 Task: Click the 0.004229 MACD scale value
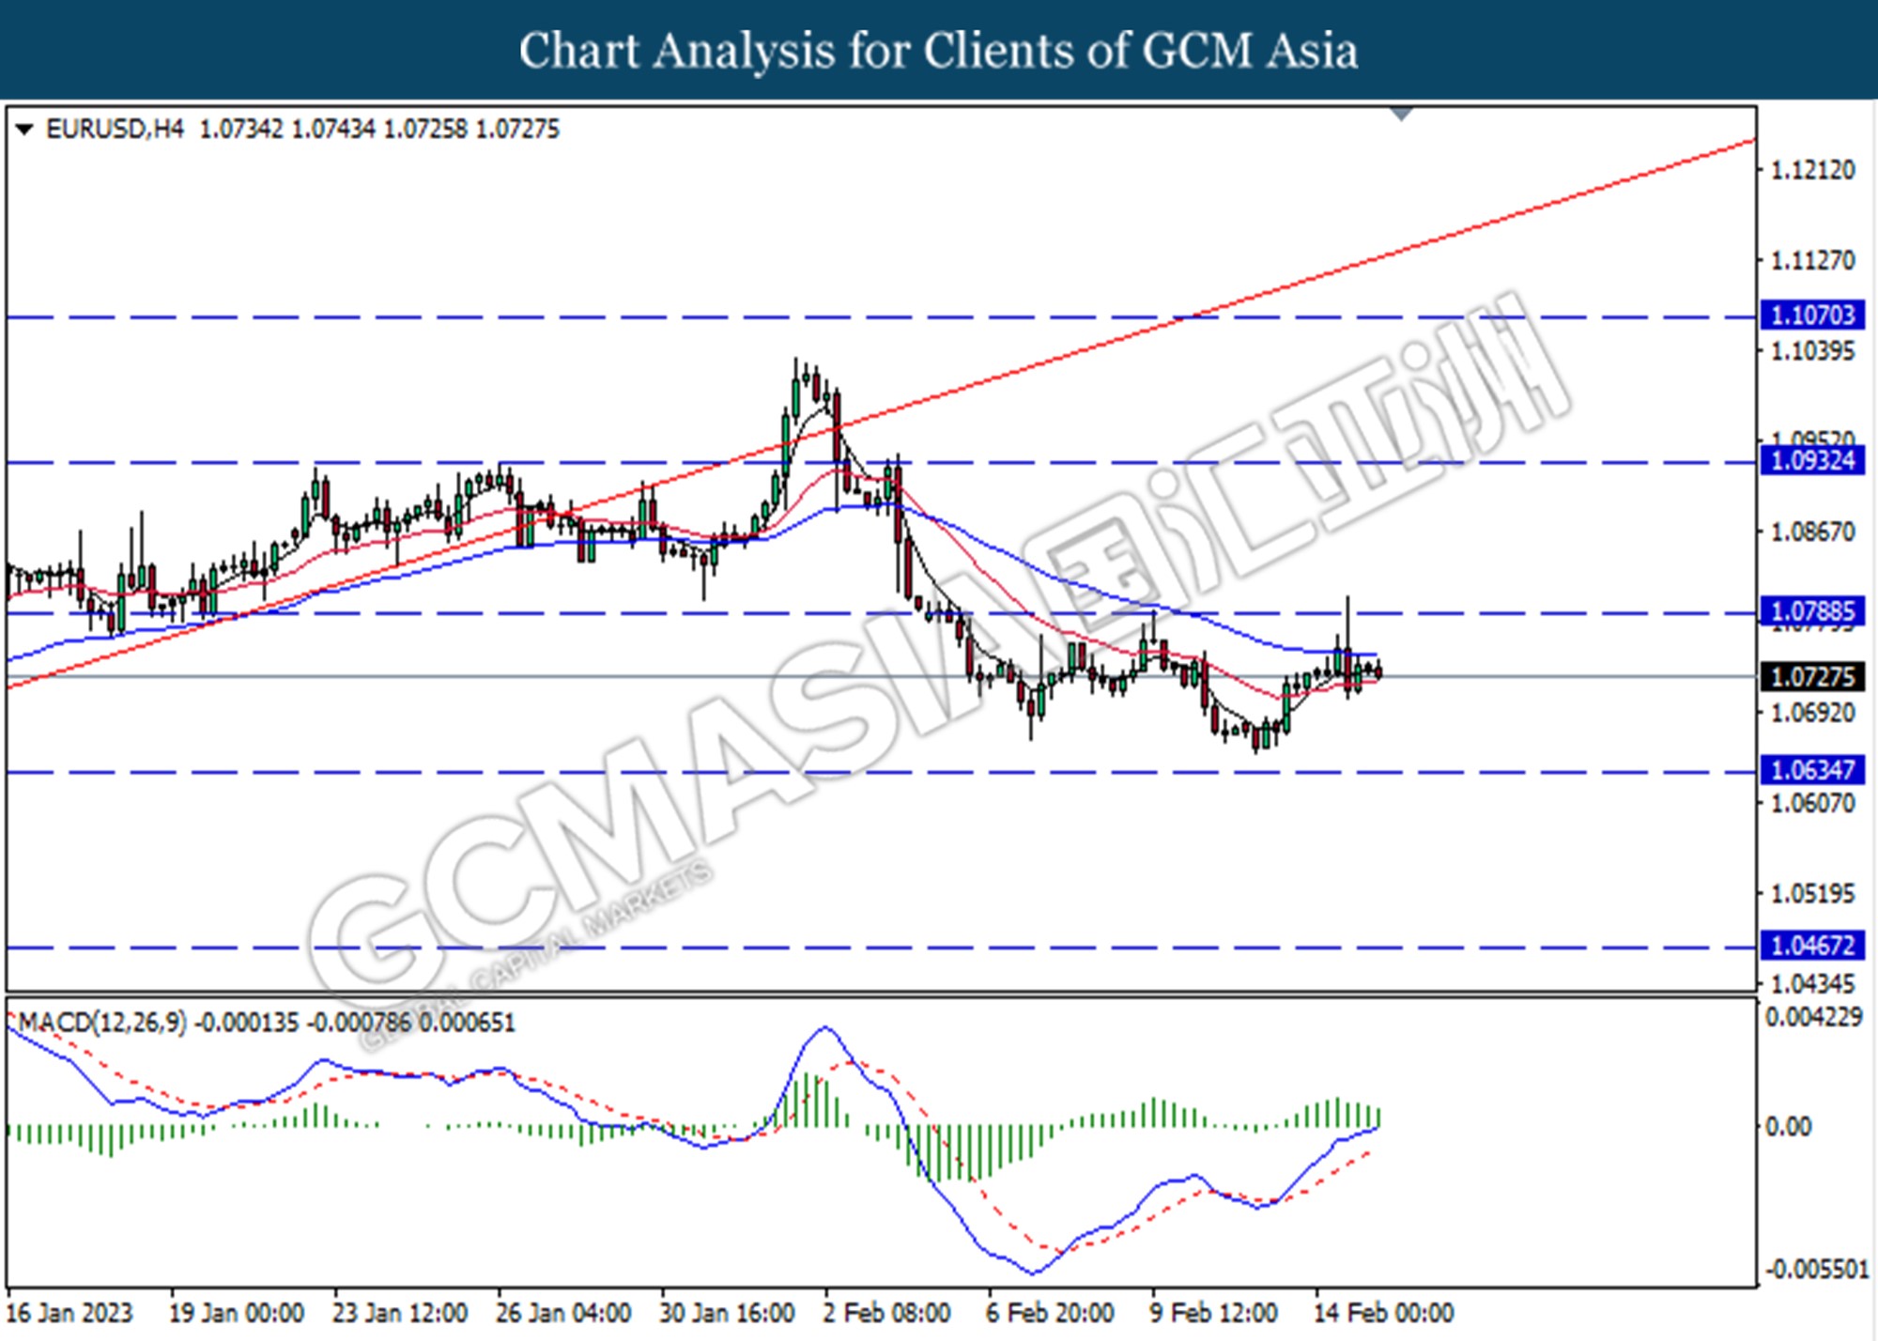[x=1814, y=1017]
